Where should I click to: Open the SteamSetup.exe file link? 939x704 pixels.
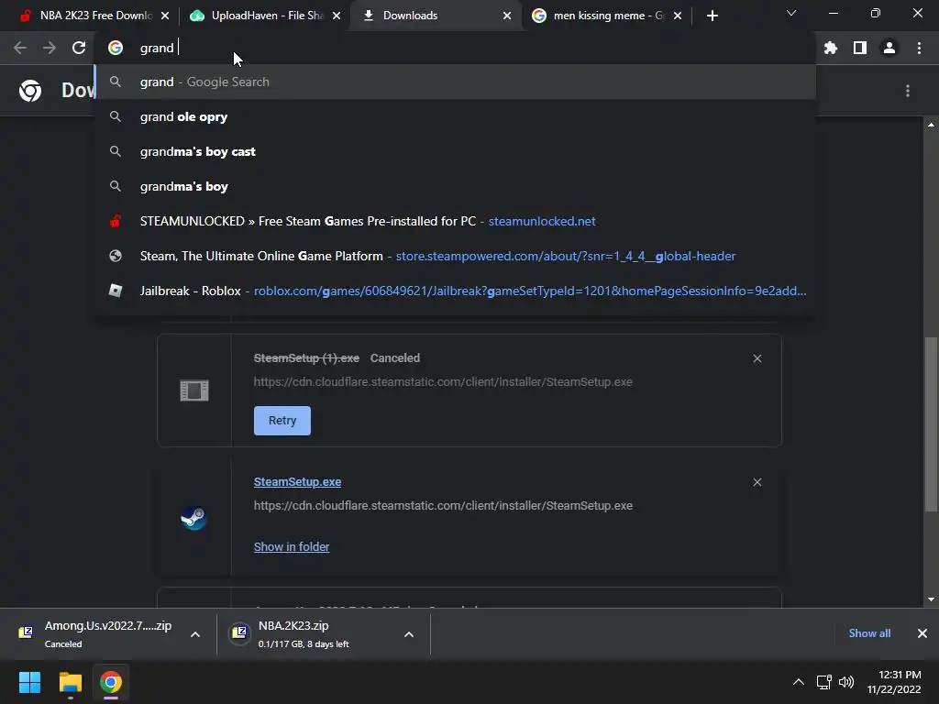click(298, 482)
